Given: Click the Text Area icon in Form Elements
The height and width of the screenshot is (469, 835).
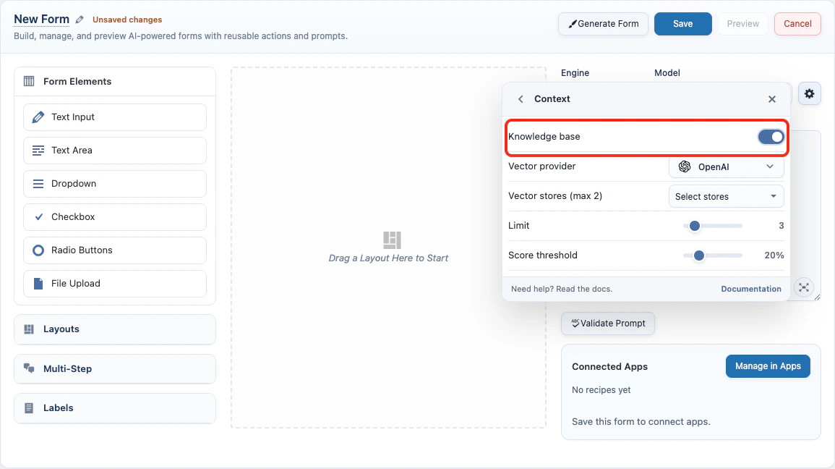Looking at the screenshot, I should (38, 150).
